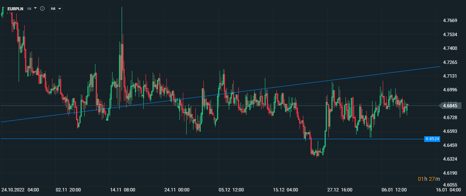This screenshot has width=466, height=196.
Task: Click the 4.6190 price axis label
Action: click(x=450, y=173)
